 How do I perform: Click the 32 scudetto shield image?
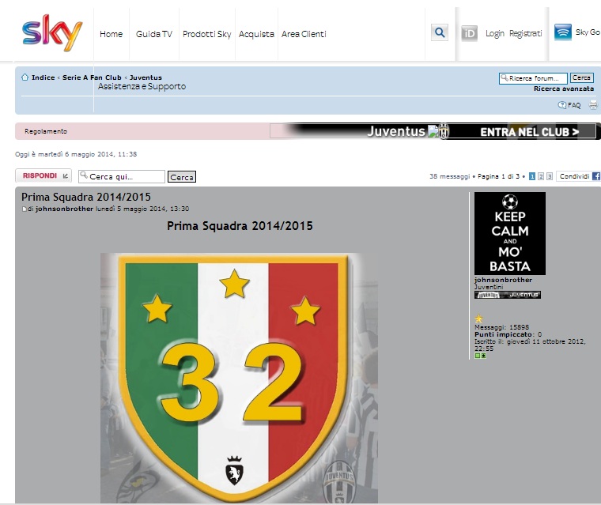click(239, 378)
